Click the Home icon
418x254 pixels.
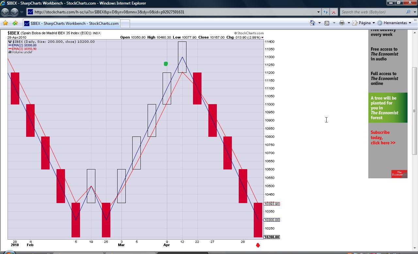tap(313, 23)
